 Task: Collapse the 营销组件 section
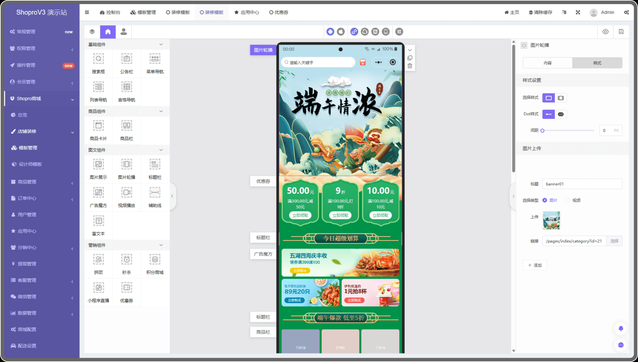(x=161, y=245)
